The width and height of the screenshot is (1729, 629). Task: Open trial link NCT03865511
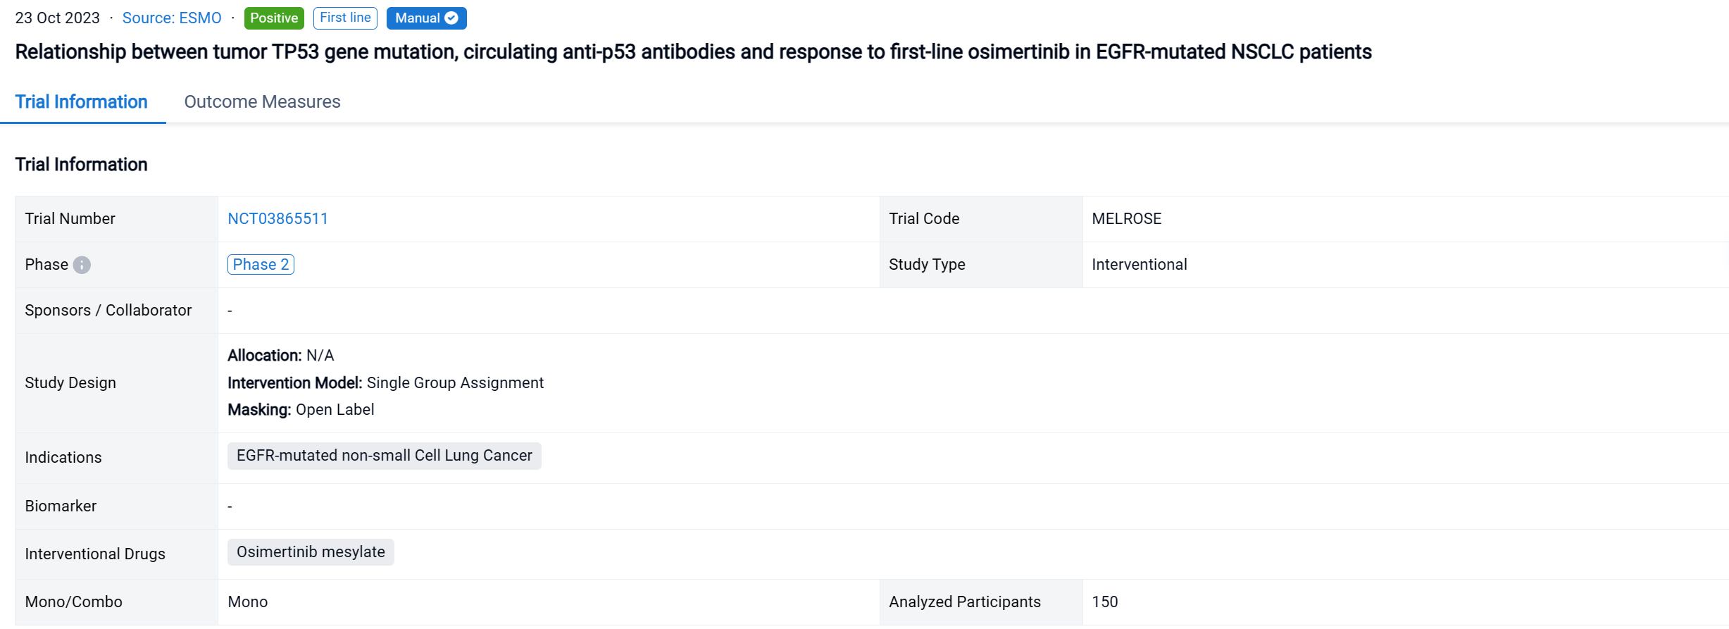[x=277, y=219]
